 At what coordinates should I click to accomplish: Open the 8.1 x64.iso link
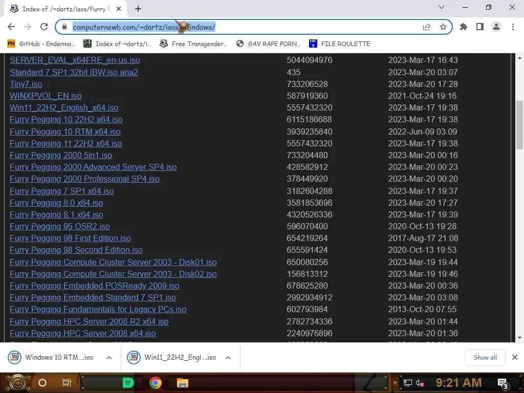[56, 214]
